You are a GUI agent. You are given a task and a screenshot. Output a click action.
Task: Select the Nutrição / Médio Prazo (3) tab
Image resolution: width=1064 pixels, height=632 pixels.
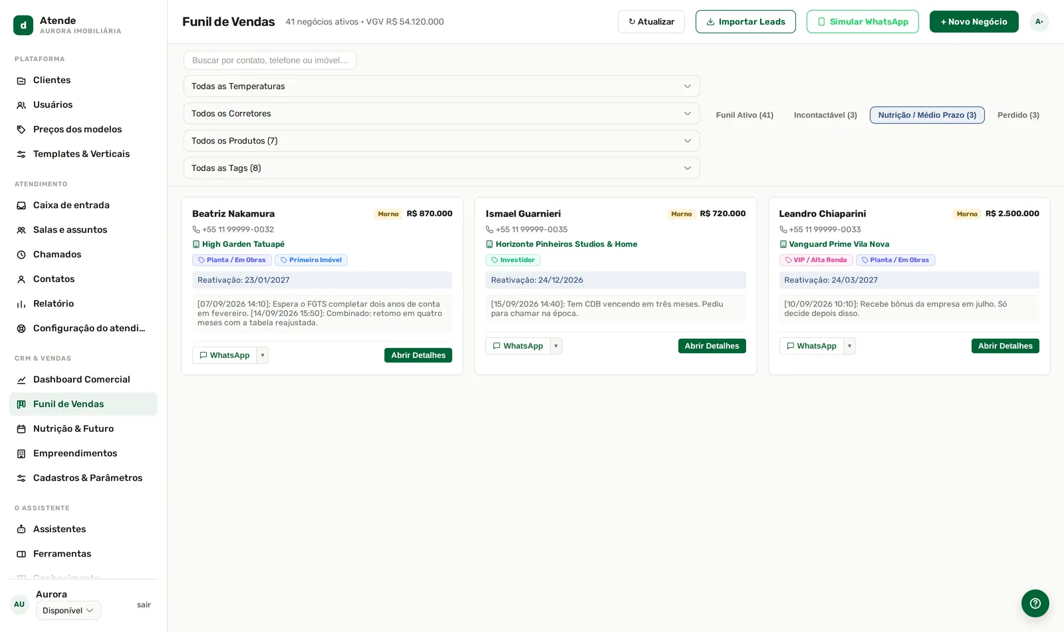(x=927, y=115)
